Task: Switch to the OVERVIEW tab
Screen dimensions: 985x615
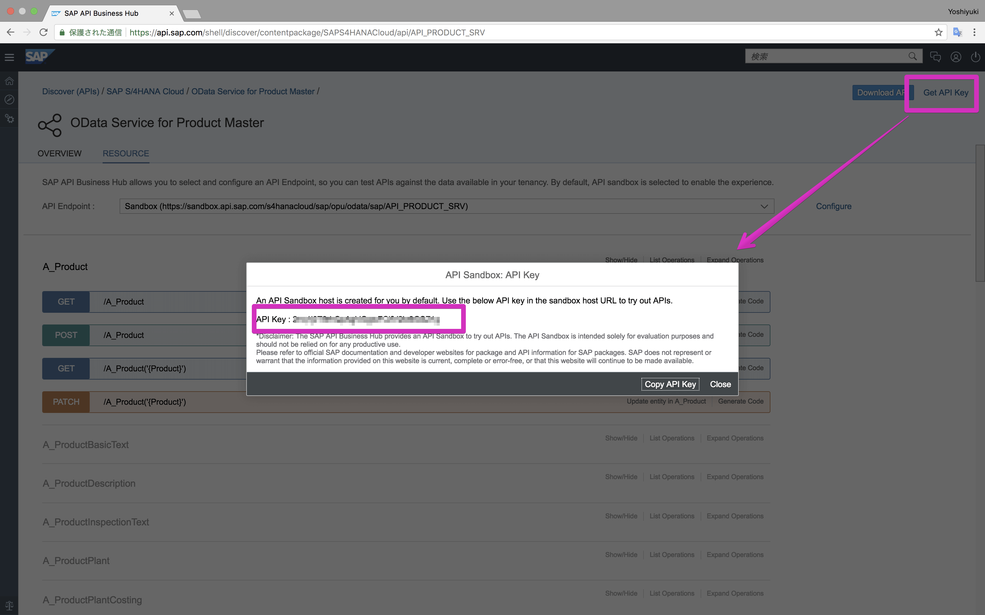Action: click(x=60, y=153)
